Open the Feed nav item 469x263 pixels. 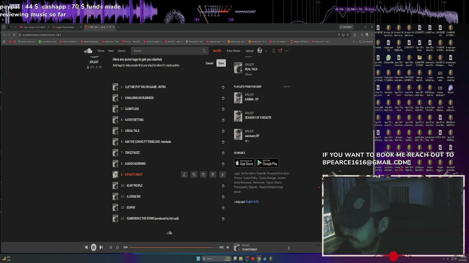pos(111,51)
